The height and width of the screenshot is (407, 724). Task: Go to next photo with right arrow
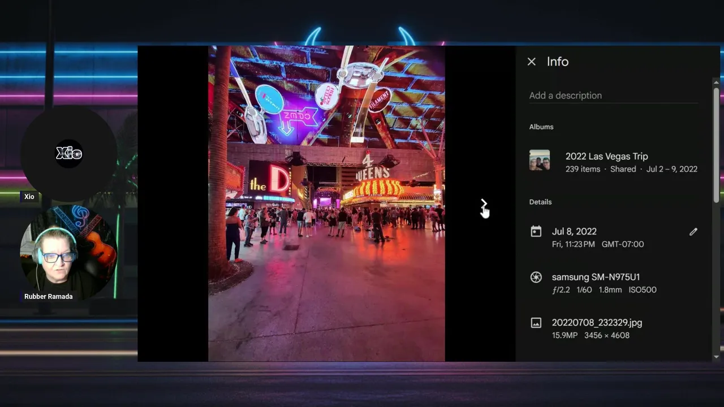[x=484, y=203]
